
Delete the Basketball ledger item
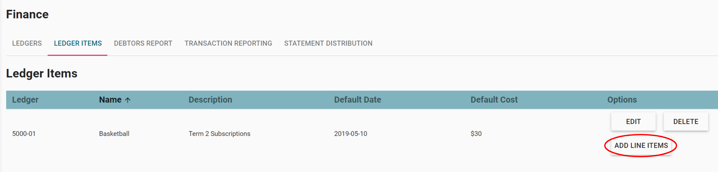click(686, 122)
